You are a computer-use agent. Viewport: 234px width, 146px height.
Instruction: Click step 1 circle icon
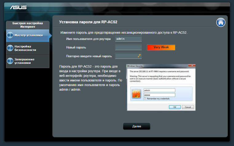coord(10,35)
